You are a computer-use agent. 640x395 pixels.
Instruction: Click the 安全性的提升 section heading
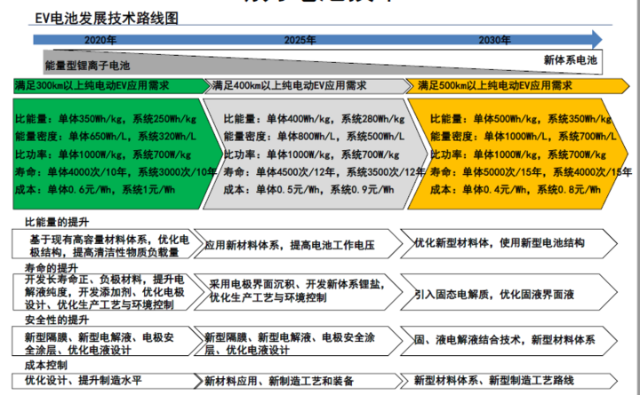pos(57,320)
